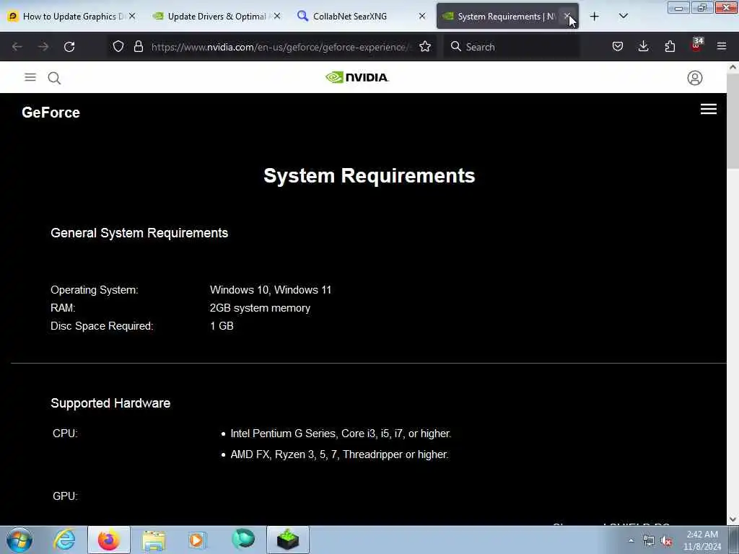Click the Operating System label

pos(95,290)
